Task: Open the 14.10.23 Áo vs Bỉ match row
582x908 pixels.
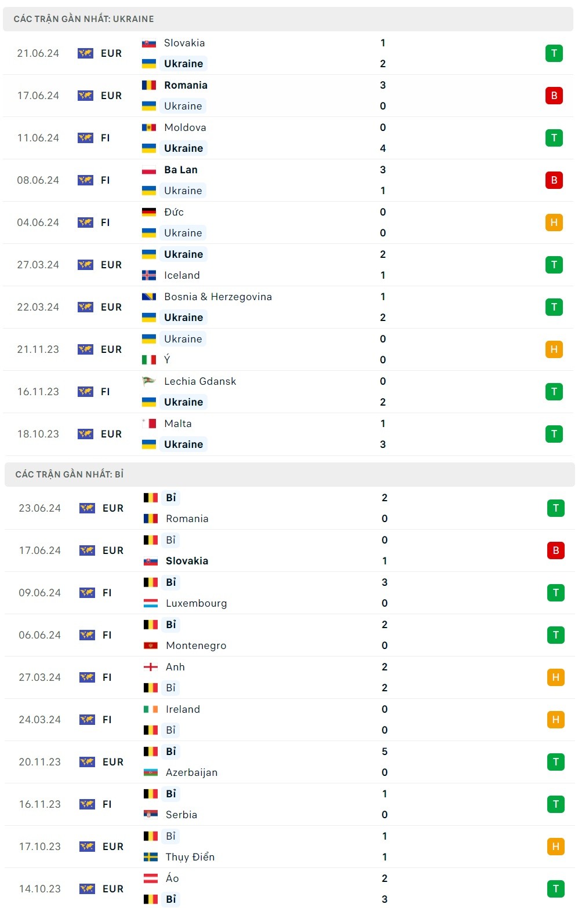Action: tap(290, 889)
